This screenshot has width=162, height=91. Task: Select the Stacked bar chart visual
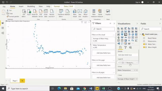point(118,28)
